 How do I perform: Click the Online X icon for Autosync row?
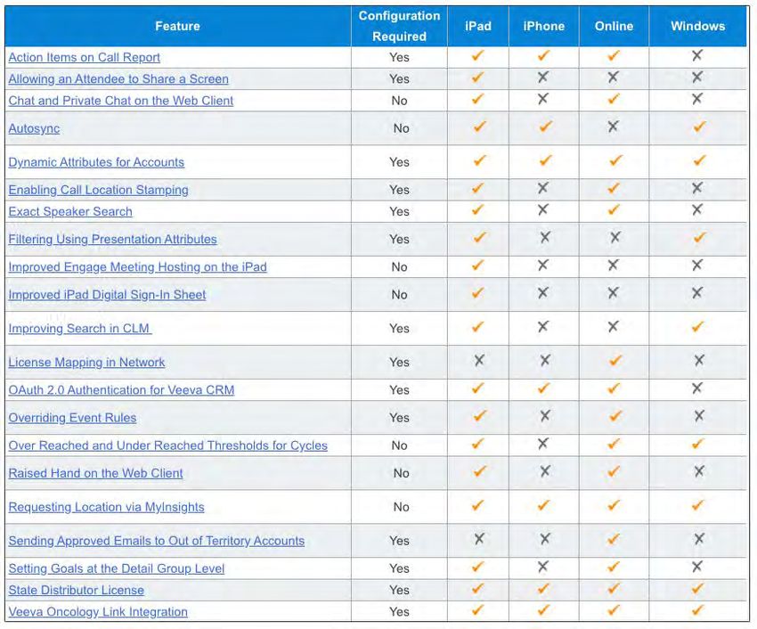[x=613, y=127]
